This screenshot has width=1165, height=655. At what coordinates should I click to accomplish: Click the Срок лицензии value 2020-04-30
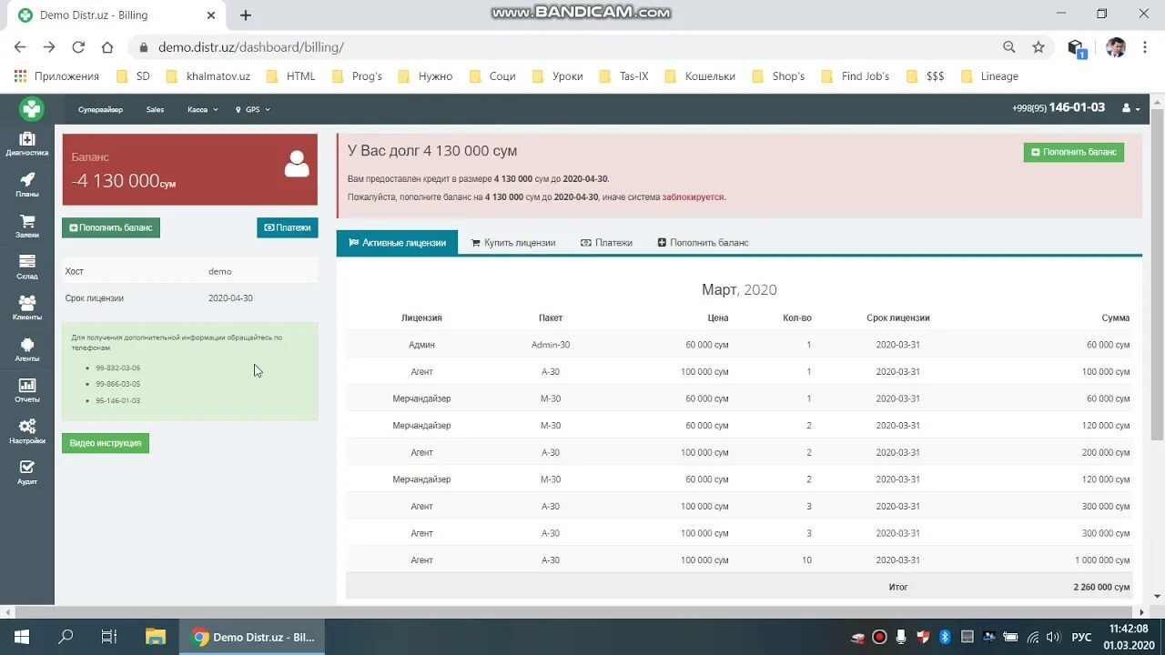pos(230,298)
